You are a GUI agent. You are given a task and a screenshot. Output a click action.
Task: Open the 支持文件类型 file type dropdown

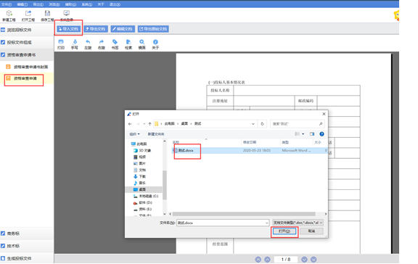tap(298, 223)
